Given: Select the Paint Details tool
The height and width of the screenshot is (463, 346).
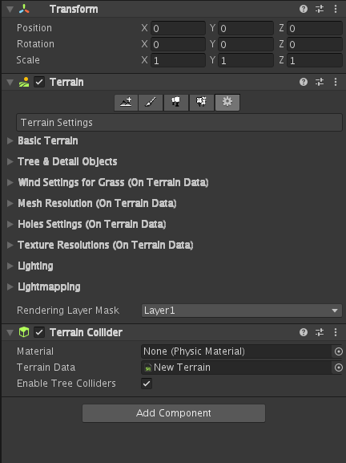Looking at the screenshot, I should tap(202, 102).
